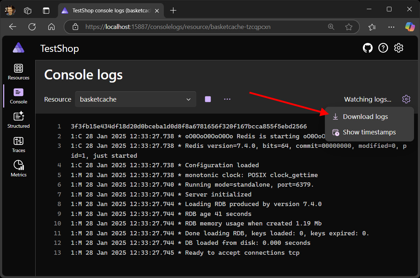Select Download logs from the menu
This screenshot has width=420, height=278.
click(365, 116)
